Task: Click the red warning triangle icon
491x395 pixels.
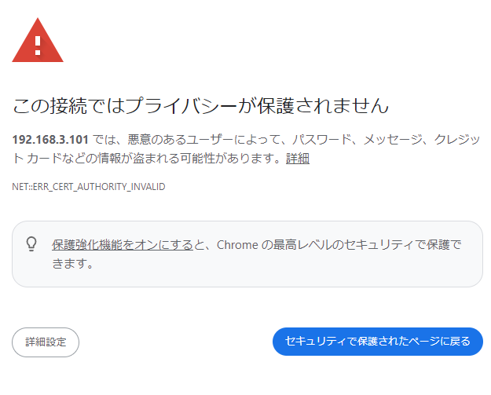Action: 38,41
